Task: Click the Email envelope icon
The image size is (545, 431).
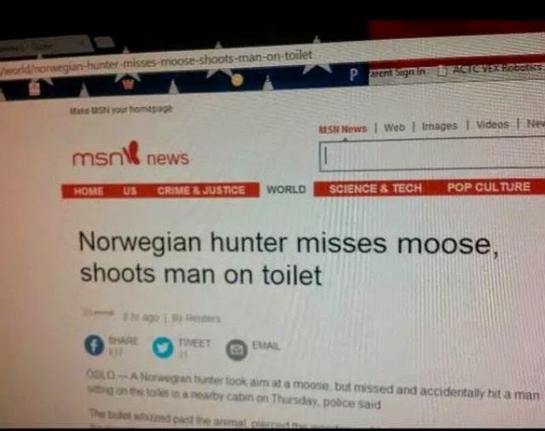Action: pyautogui.click(x=236, y=350)
